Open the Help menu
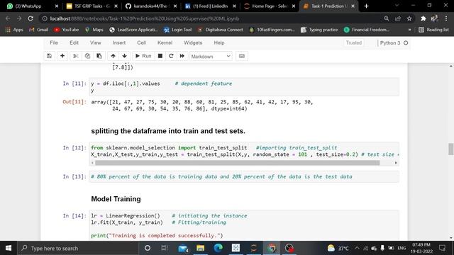This screenshot has height=255, width=454. (x=219, y=42)
